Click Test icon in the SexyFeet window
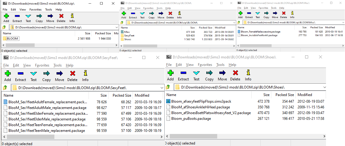Image resolution: width=345 pixels, height=146 pixels. click(34, 73)
